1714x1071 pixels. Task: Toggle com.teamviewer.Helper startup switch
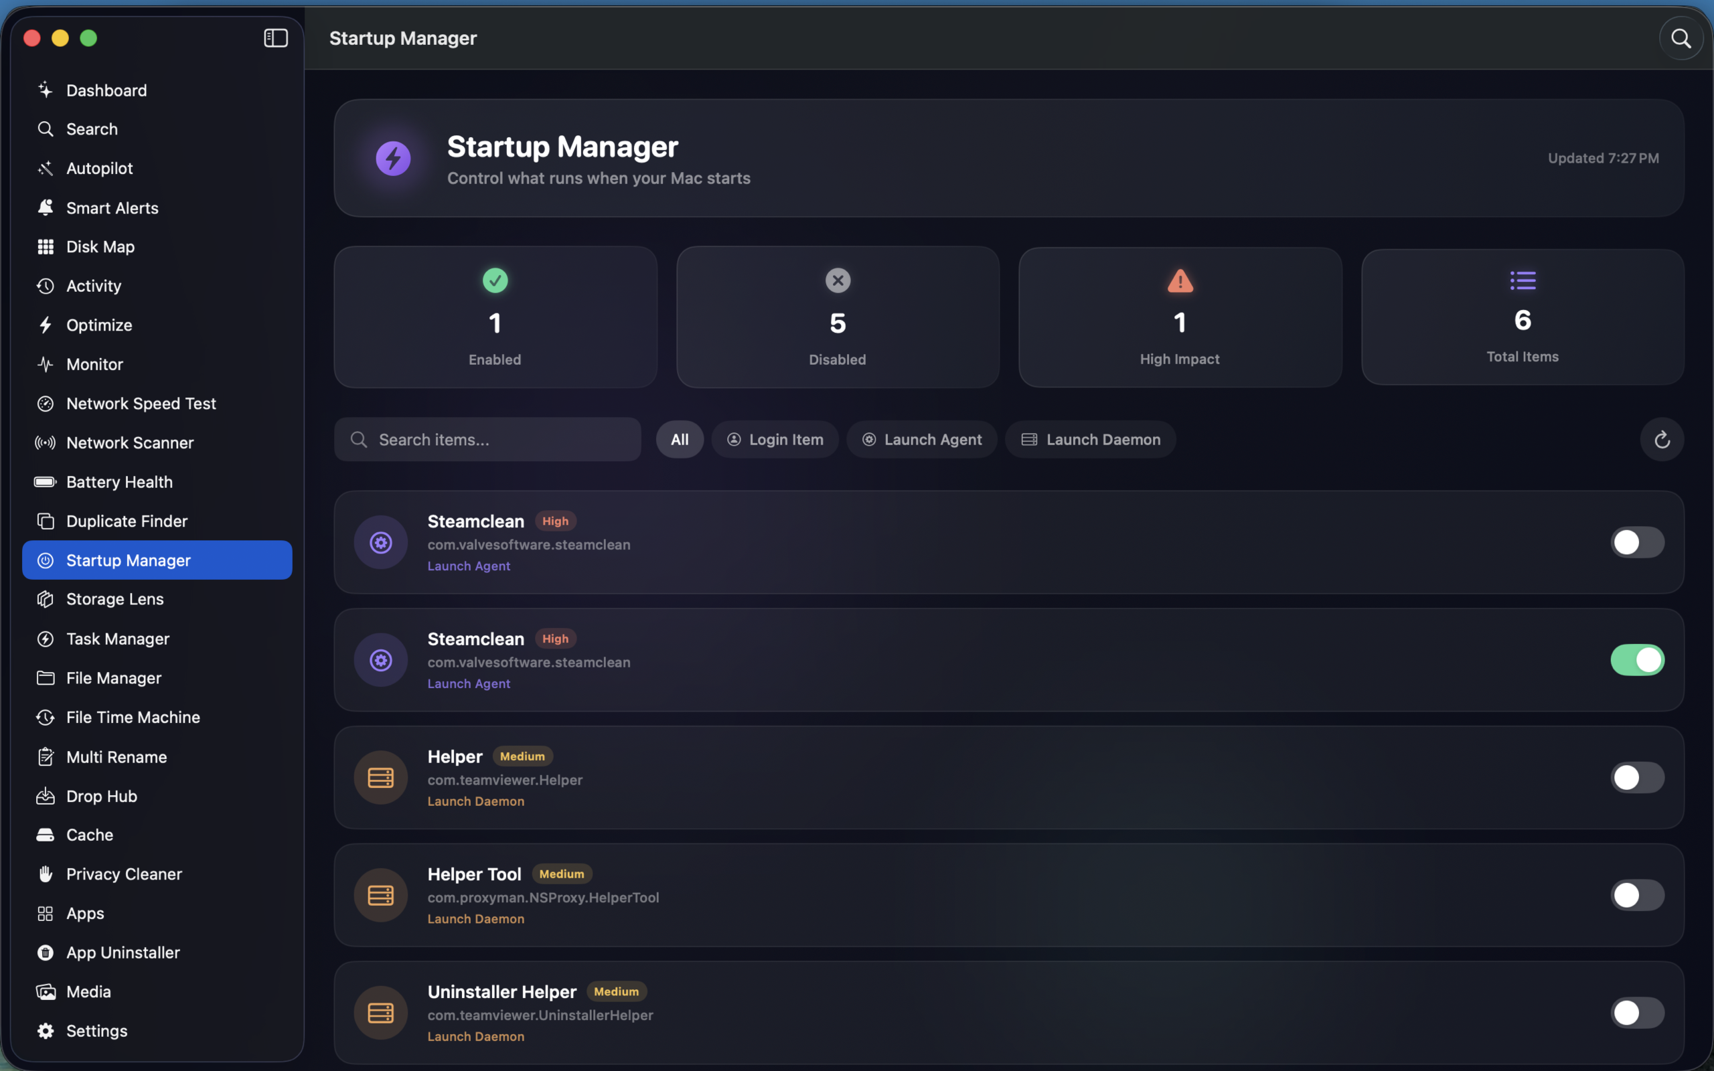coord(1637,778)
